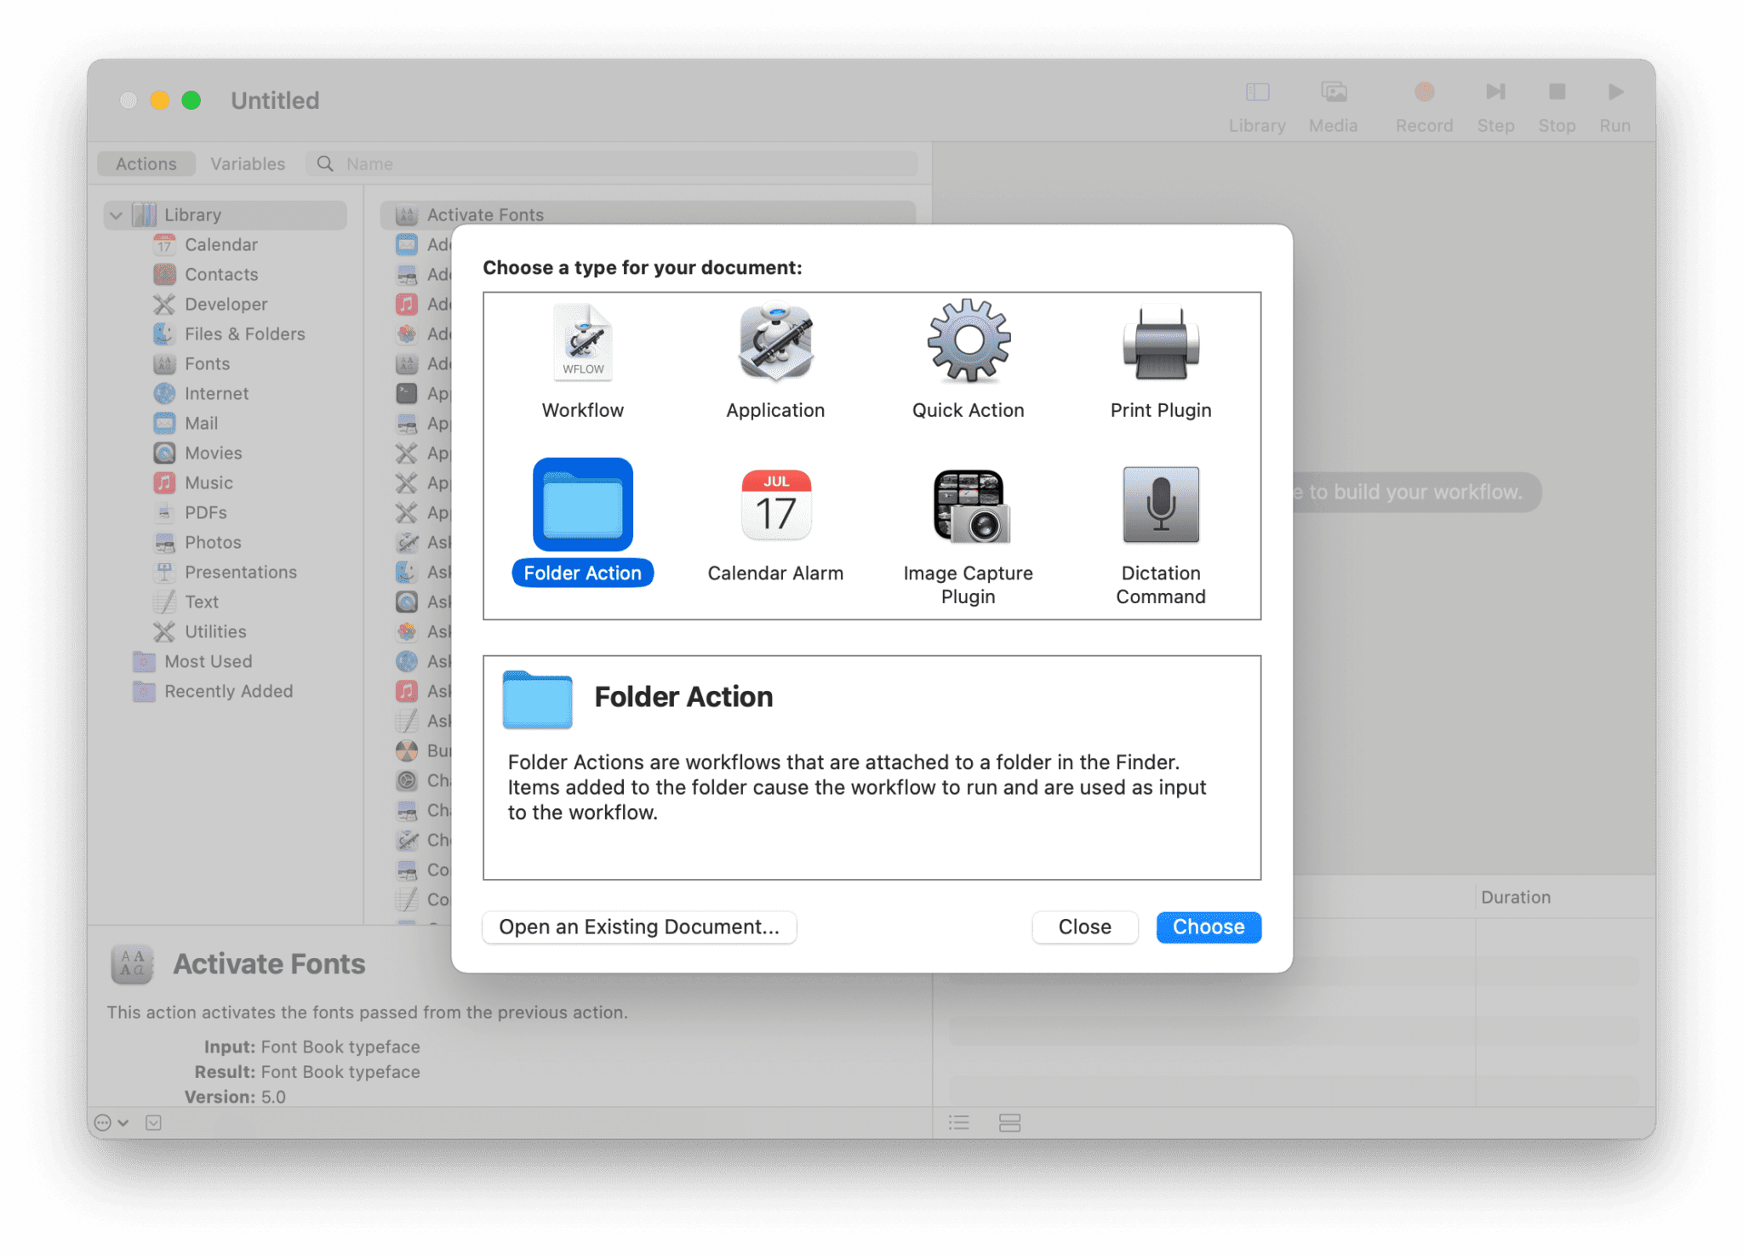Open the ellipsis options menu at bottom left
The width and height of the screenshot is (1743, 1255).
[103, 1122]
